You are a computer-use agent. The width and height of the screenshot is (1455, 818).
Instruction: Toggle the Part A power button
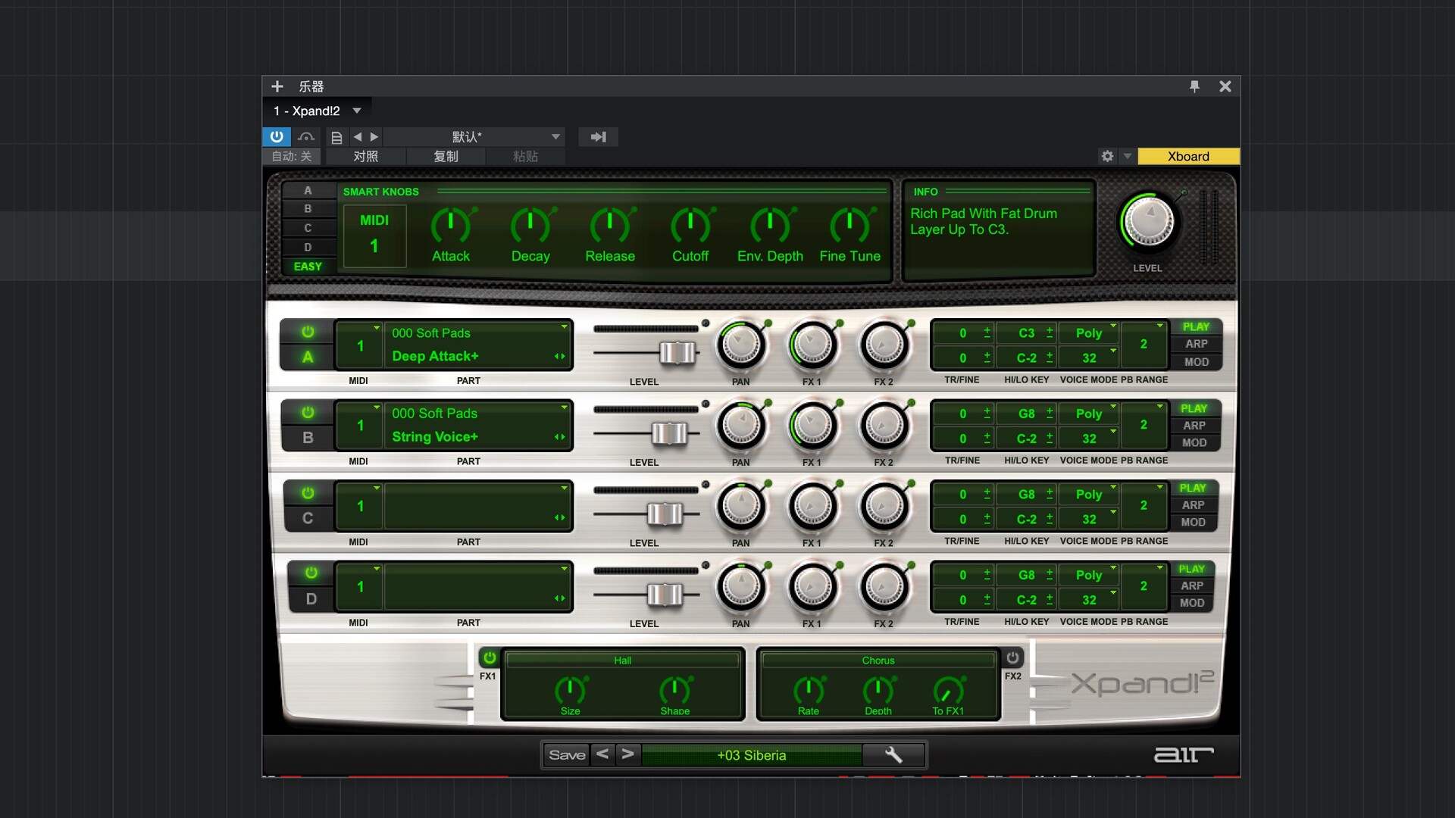(x=308, y=332)
